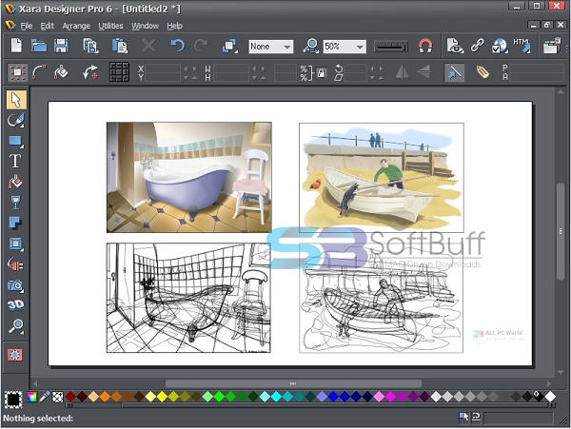Export as HTML icon
The height and width of the screenshot is (429, 571).
click(x=522, y=47)
